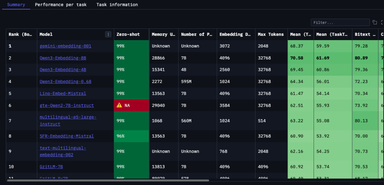Viewport: 384px width, 185px height.
Task: Select the 3072 embedding dimension cell
Action: 236,46
